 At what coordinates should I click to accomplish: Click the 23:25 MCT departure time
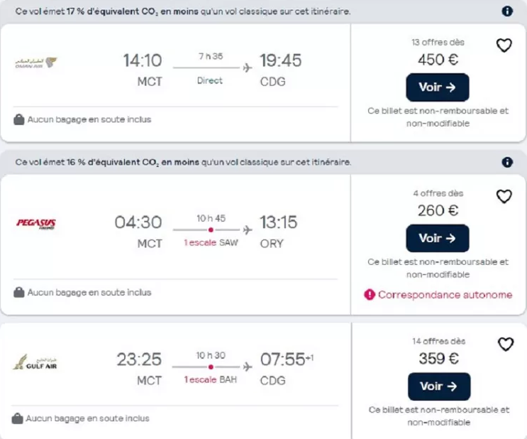tap(139, 359)
